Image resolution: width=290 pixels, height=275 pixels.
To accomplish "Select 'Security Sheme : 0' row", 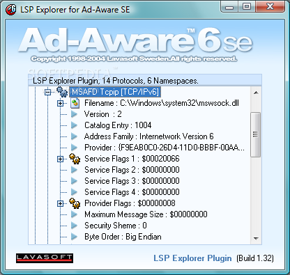I will tap(116, 226).
